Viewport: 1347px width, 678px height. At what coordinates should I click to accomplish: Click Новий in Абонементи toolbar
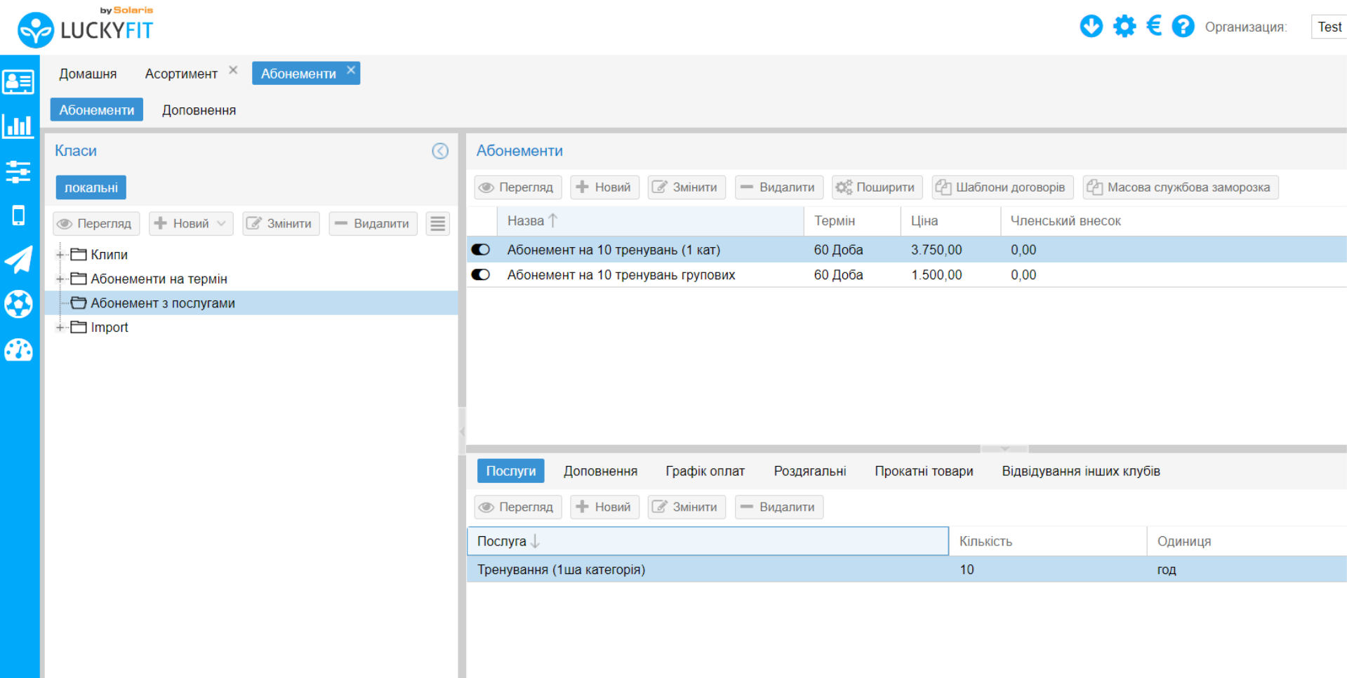pos(604,187)
